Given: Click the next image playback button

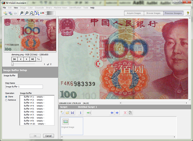Looking at the screenshot, I should (26, 59).
